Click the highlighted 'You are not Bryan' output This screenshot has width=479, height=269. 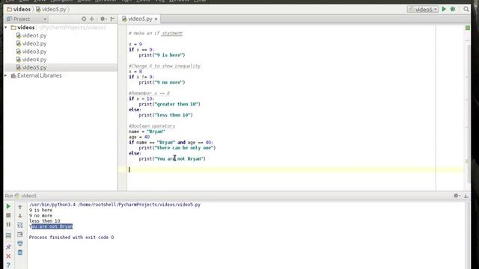(x=51, y=226)
